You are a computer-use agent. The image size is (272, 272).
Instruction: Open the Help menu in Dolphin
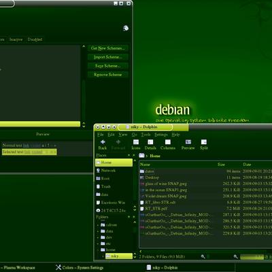point(175,135)
